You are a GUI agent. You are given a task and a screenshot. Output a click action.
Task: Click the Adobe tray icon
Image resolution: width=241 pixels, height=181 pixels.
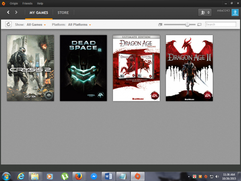pos(195,177)
